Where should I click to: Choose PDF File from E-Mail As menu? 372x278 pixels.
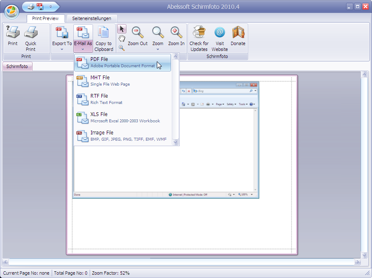[123, 63]
